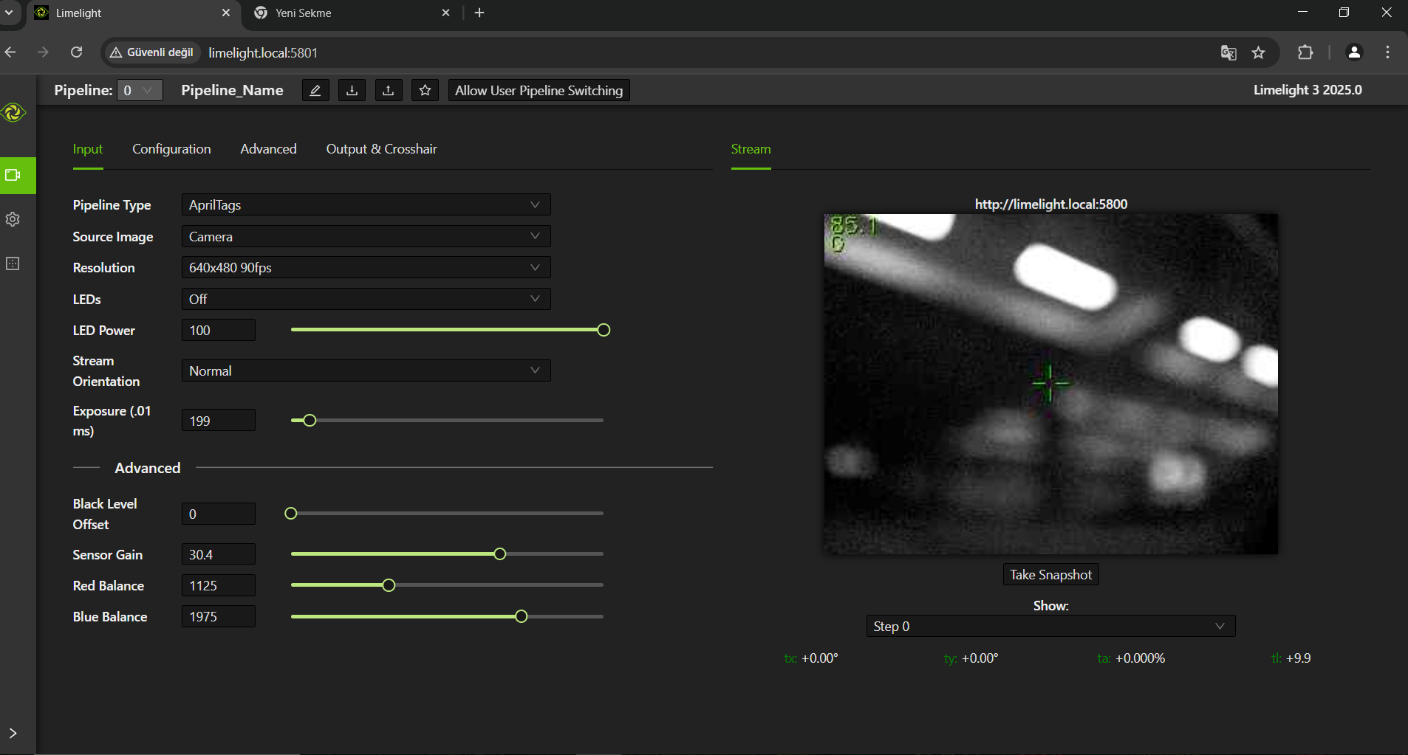The width and height of the screenshot is (1408, 755).
Task: Click the Red Balance slider handle
Action: pyautogui.click(x=389, y=585)
